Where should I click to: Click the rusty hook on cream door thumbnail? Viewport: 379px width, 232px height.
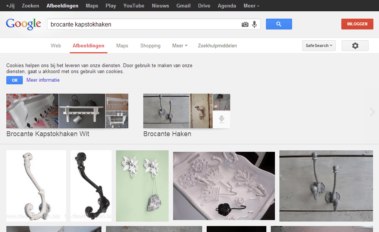[201, 111]
